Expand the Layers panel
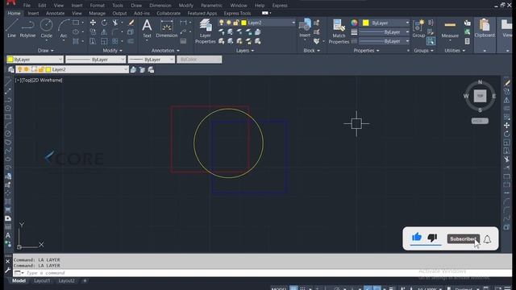This screenshot has height=290, width=516. [x=245, y=51]
